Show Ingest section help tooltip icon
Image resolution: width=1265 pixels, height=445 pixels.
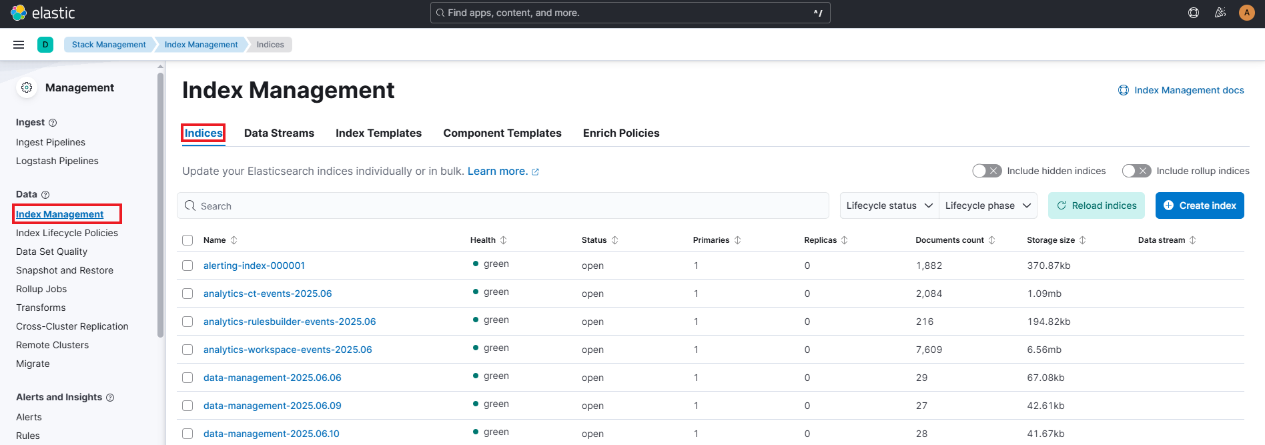pyautogui.click(x=53, y=123)
